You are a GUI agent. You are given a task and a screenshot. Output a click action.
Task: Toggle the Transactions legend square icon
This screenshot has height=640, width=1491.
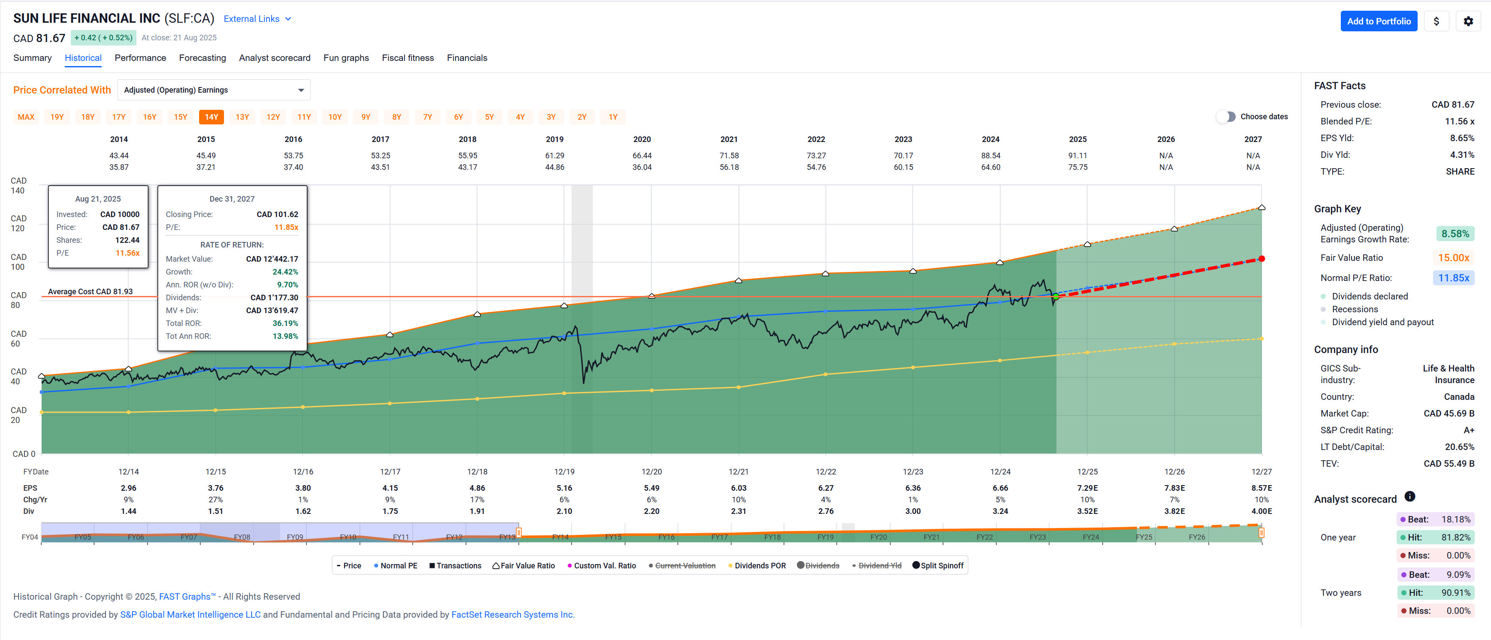click(432, 566)
